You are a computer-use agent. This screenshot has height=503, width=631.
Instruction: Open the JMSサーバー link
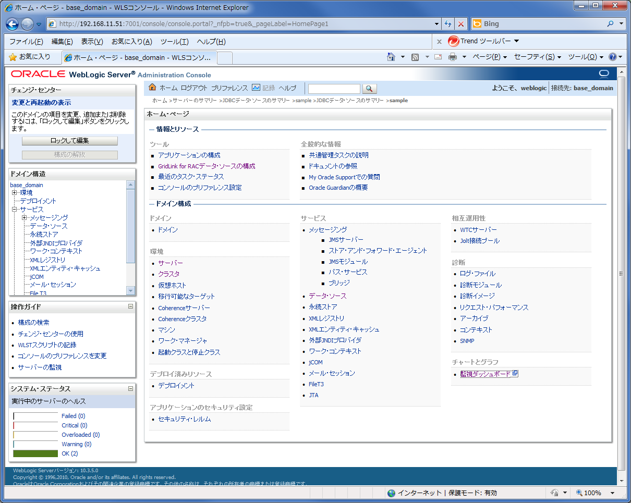[346, 240]
